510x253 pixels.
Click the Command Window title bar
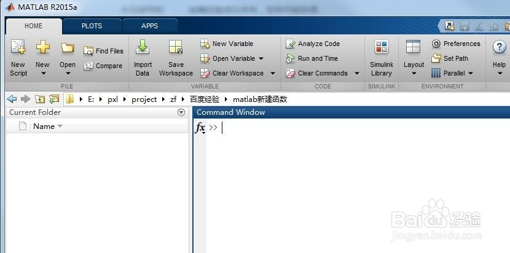click(351, 112)
